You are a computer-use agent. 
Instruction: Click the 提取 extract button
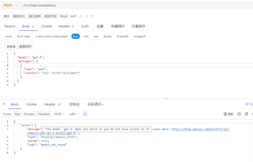[229, 114]
